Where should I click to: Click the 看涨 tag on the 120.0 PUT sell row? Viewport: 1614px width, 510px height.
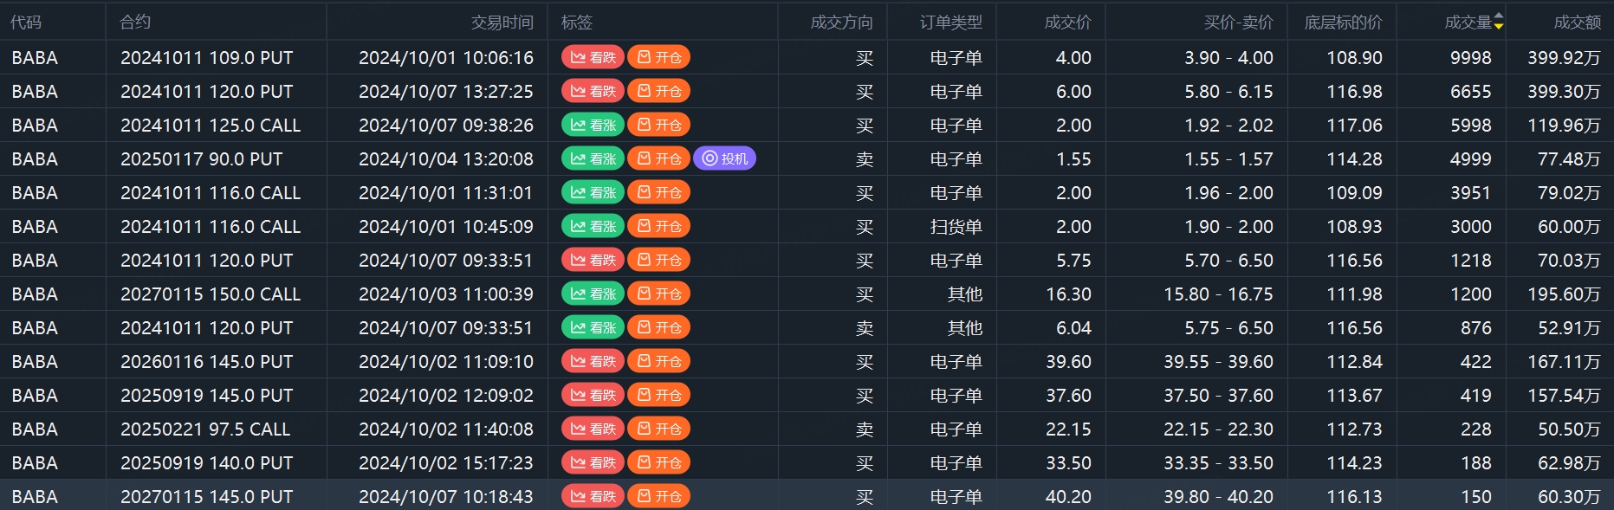(593, 327)
